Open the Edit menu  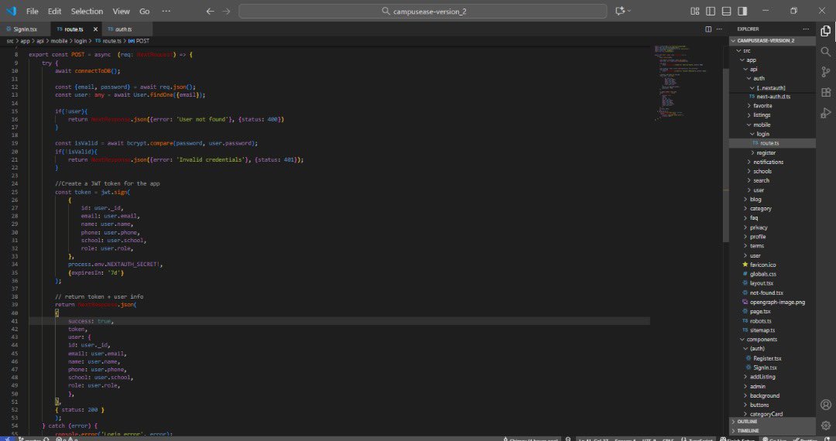54,11
